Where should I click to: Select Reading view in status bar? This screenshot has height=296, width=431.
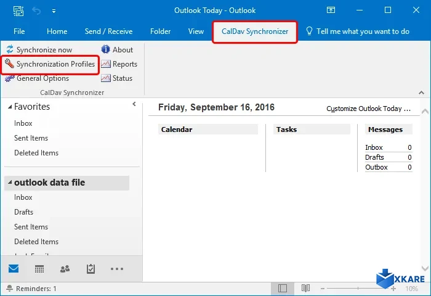coord(305,288)
